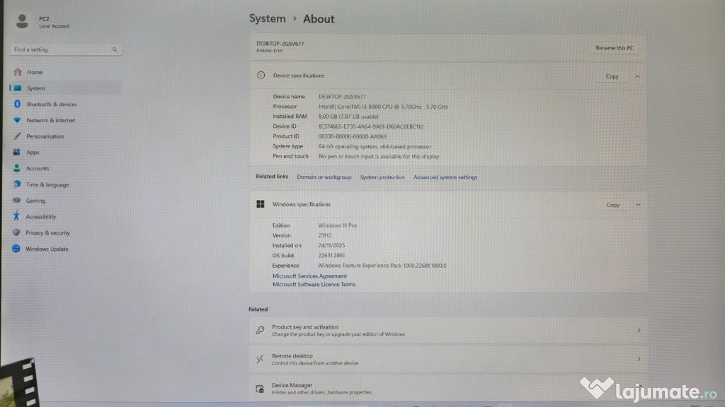Copy the device specifications

(x=612, y=76)
